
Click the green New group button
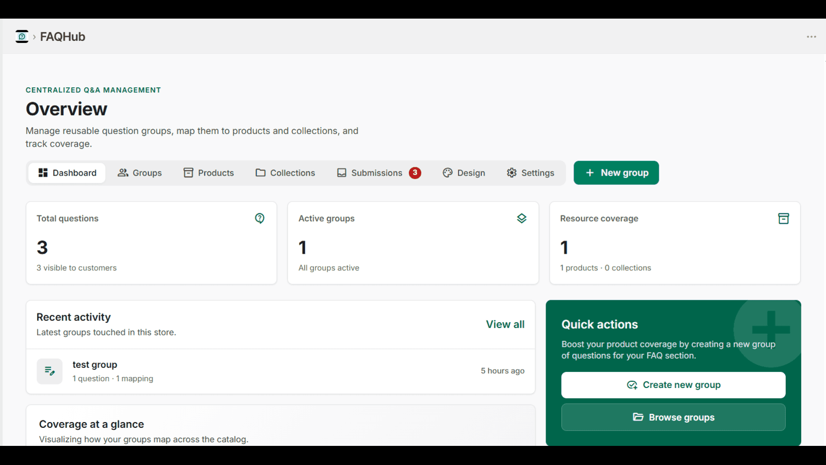616,173
